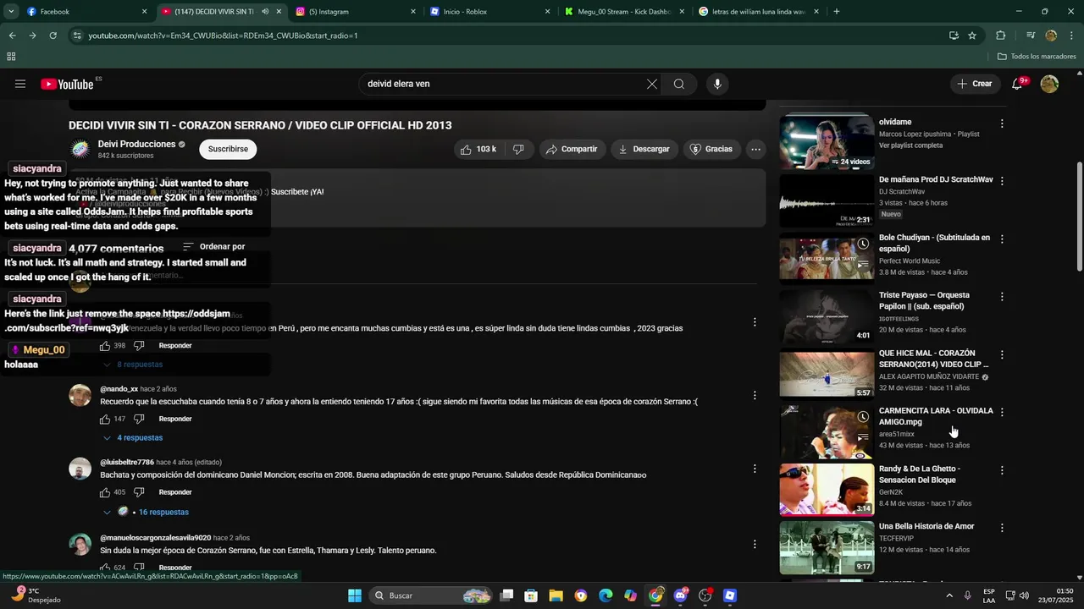Switch to the letras de william luna tab
Viewport: 1084px width, 609px height.
759,12
